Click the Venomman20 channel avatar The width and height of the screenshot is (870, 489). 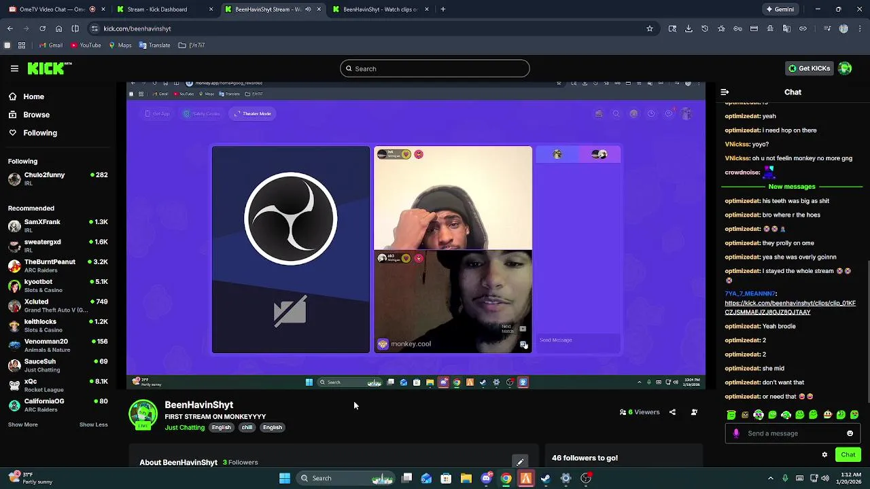click(x=14, y=345)
